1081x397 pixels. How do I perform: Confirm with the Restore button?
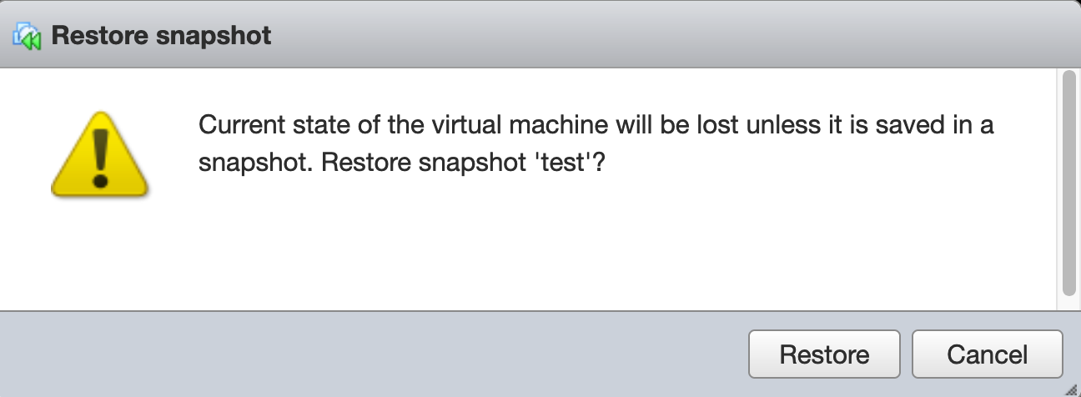(824, 354)
